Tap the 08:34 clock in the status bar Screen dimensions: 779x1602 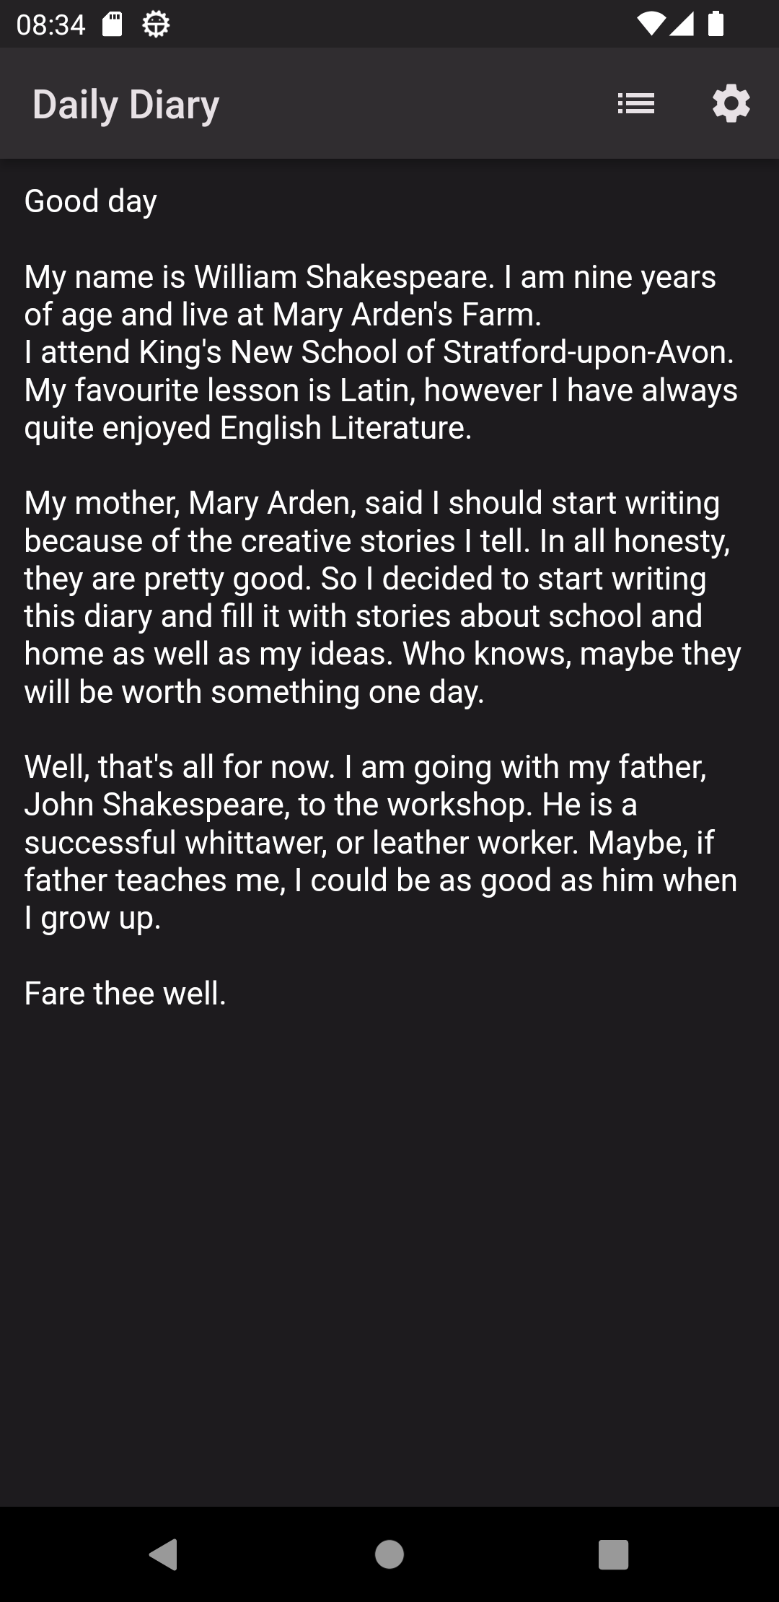[x=50, y=25]
